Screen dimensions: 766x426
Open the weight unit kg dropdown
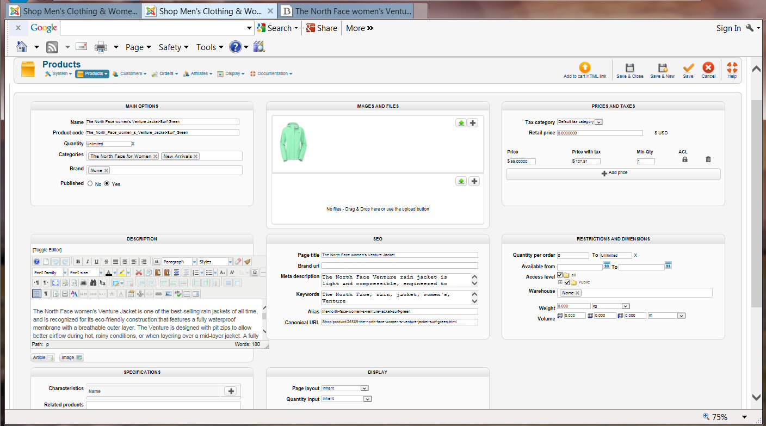pyautogui.click(x=610, y=306)
